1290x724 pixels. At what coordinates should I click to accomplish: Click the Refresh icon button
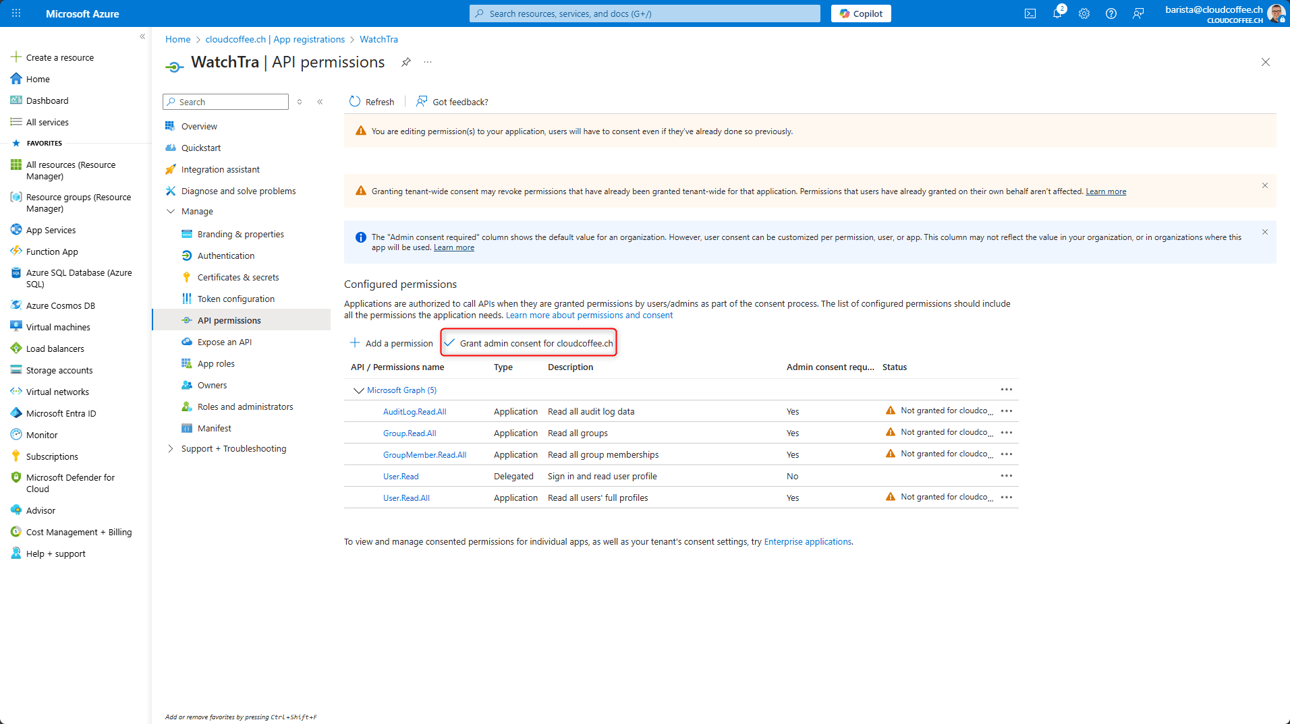point(355,102)
